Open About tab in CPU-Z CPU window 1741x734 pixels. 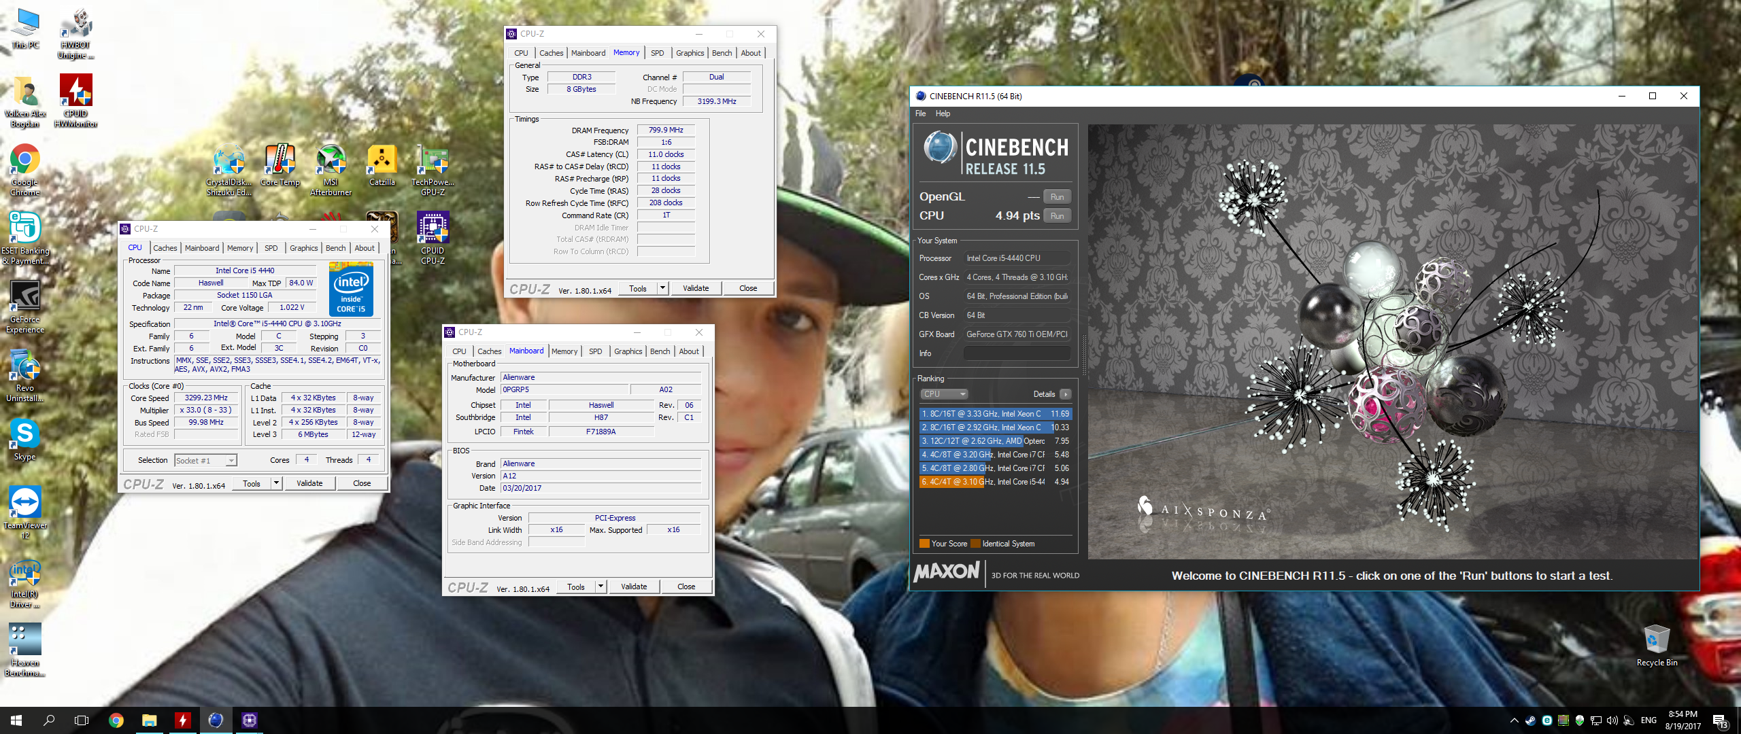(x=365, y=248)
